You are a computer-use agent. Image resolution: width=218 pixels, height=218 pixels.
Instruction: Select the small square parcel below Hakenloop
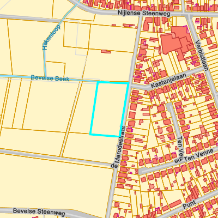(x=55, y=69)
